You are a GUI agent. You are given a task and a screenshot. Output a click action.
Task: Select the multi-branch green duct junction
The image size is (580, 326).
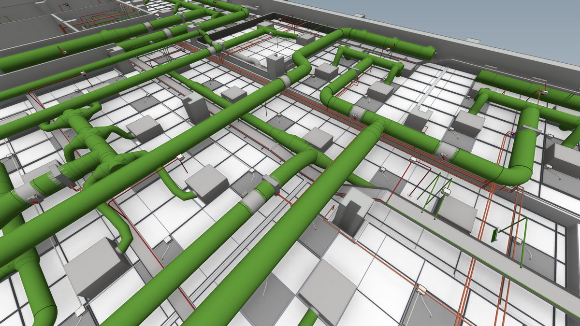click(92, 145)
